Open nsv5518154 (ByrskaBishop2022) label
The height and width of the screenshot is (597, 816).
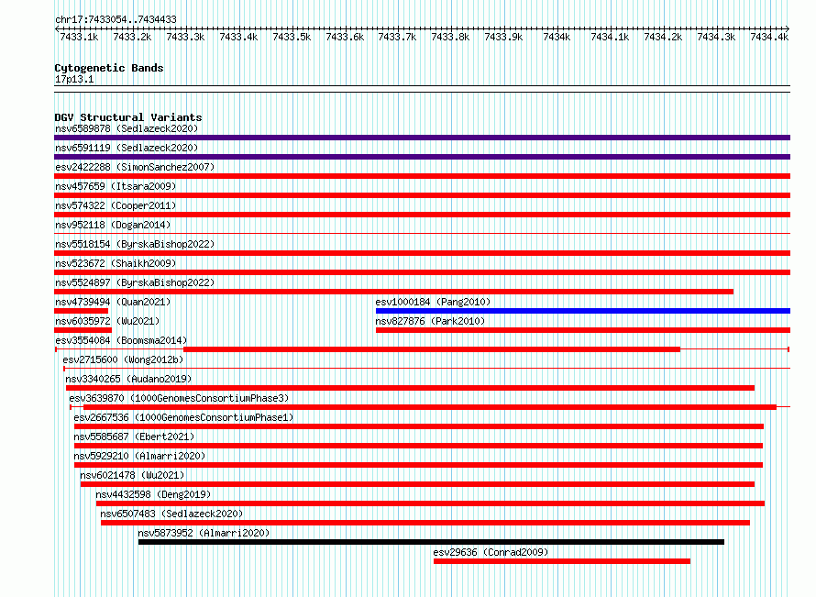tap(135, 244)
